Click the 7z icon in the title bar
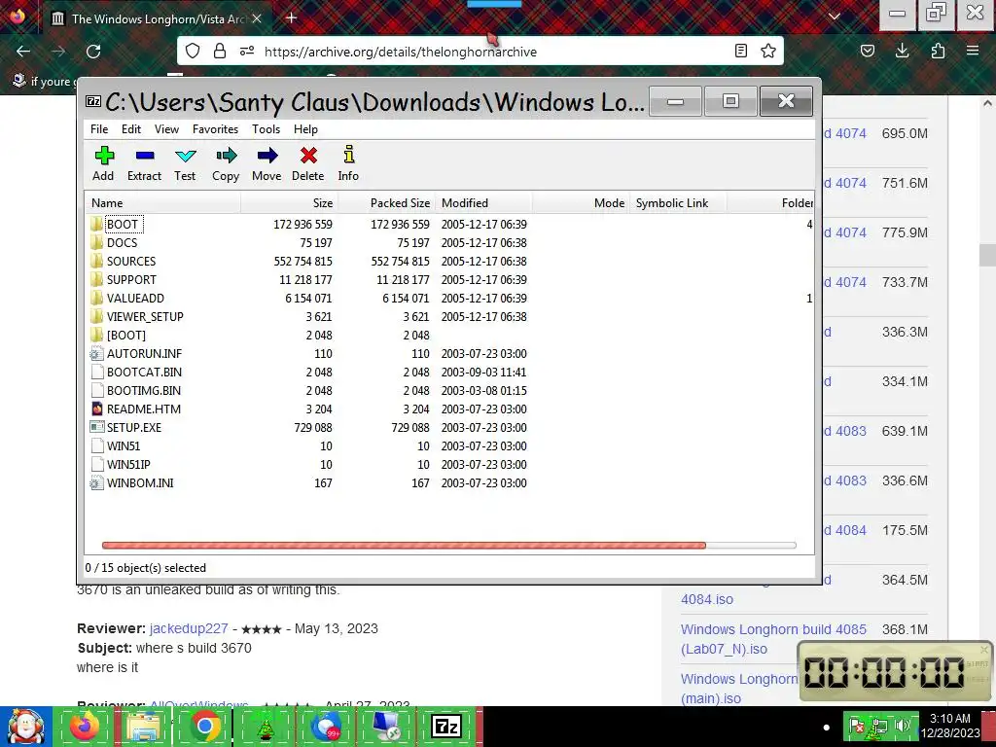 coord(93,101)
